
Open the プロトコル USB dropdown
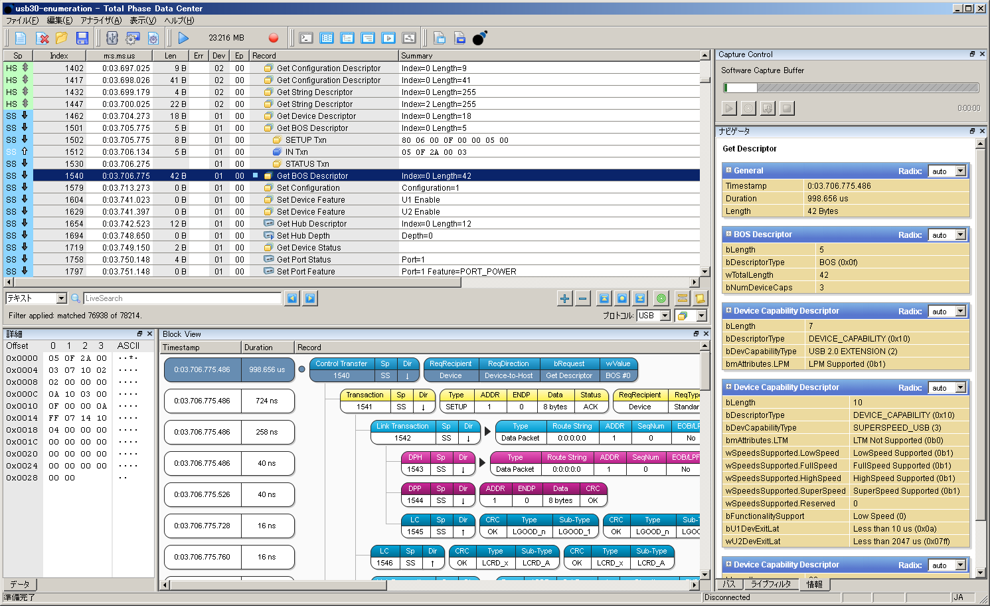click(654, 316)
